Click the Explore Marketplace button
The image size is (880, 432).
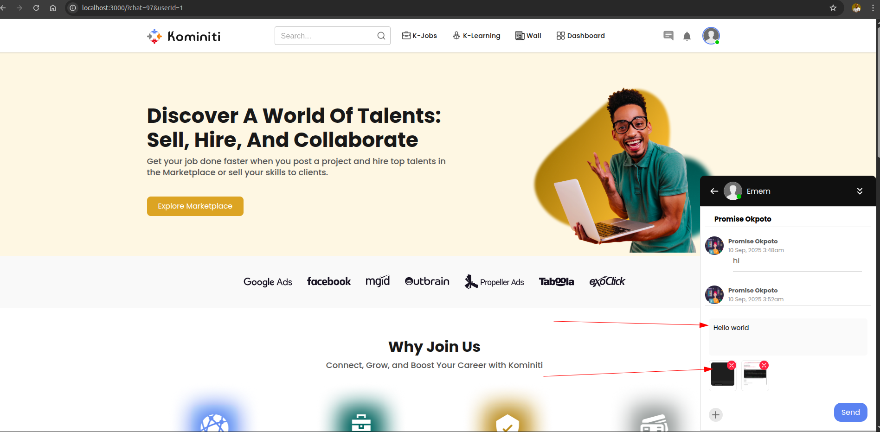click(195, 206)
